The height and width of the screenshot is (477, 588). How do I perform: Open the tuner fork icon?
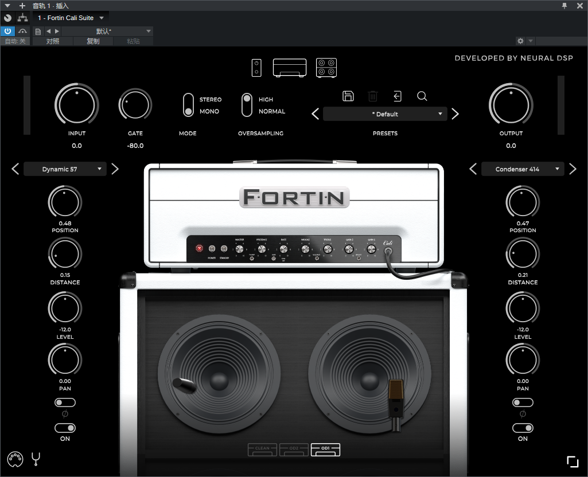point(36,459)
